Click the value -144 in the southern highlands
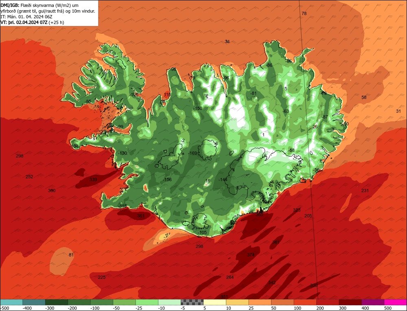Image resolution: width=407 pixels, height=311 pixels. click(x=223, y=180)
